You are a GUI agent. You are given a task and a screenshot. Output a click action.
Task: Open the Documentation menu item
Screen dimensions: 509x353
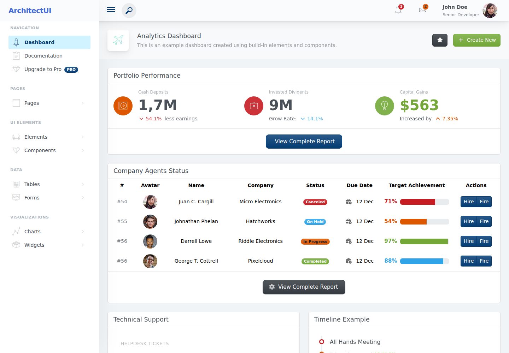49,56
